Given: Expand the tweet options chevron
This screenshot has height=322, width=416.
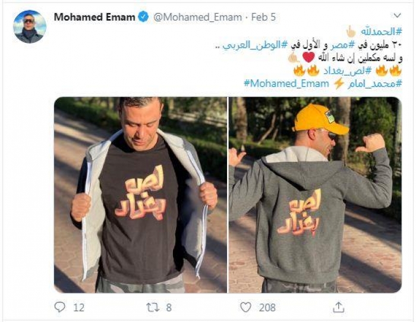Looking at the screenshot, I should point(397,15).
